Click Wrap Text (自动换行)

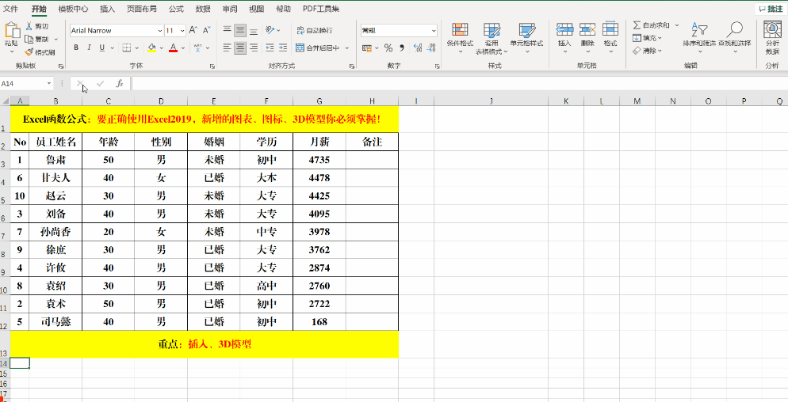(x=314, y=31)
